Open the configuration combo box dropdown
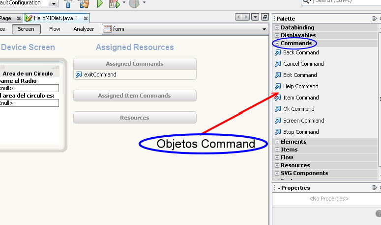This screenshot has width=381, height=225. 54,3
